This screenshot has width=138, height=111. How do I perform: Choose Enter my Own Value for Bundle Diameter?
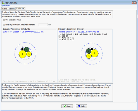[x=4, y=25]
